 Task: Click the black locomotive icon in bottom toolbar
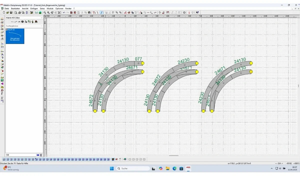tap(113, 159)
